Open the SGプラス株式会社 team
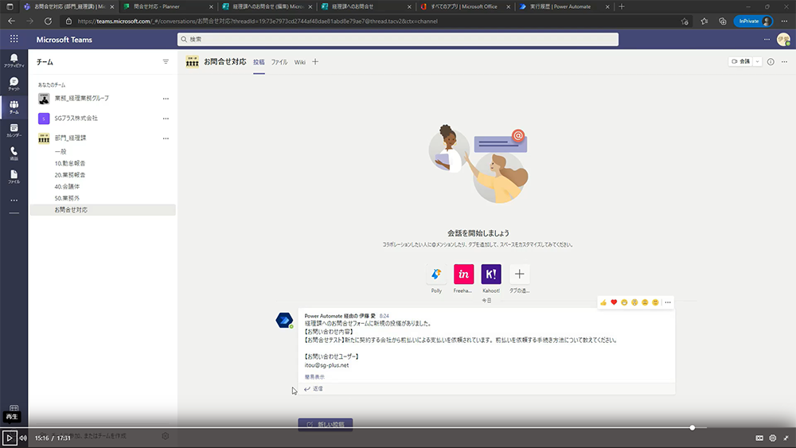This screenshot has height=448, width=796. [x=76, y=119]
